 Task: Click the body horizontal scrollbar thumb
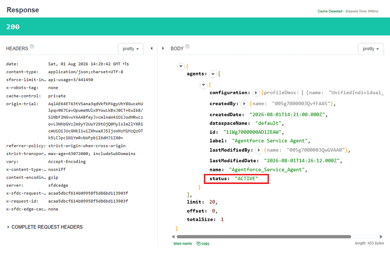coord(264,236)
